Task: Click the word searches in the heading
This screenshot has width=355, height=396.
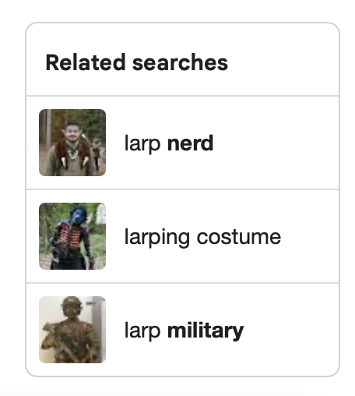Action: click(180, 62)
